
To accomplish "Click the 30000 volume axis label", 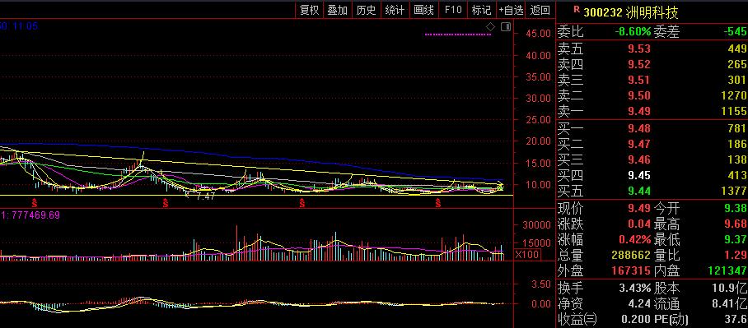I will [535, 224].
